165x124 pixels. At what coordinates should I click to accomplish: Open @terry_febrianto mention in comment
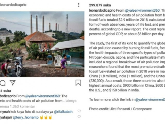[26, 117]
